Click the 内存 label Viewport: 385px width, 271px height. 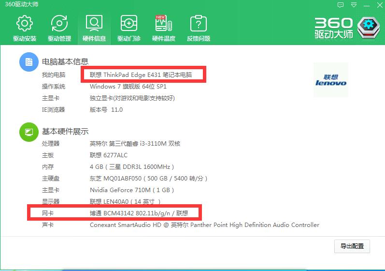(48, 167)
